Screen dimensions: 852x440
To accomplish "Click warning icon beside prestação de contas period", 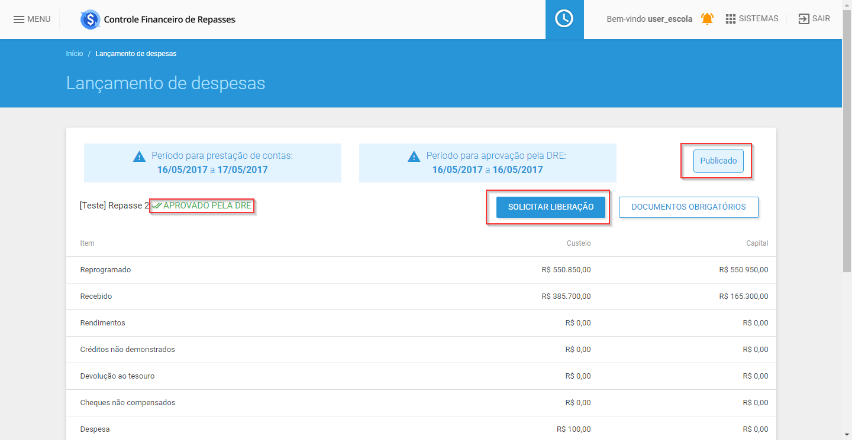I will coord(139,157).
